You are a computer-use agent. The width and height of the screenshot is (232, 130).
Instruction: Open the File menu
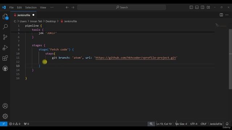[x=11, y=7]
